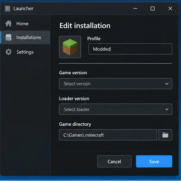The width and height of the screenshot is (181, 181).
Task: Click the Launcher title text
Action: pyautogui.click(x=23, y=9)
